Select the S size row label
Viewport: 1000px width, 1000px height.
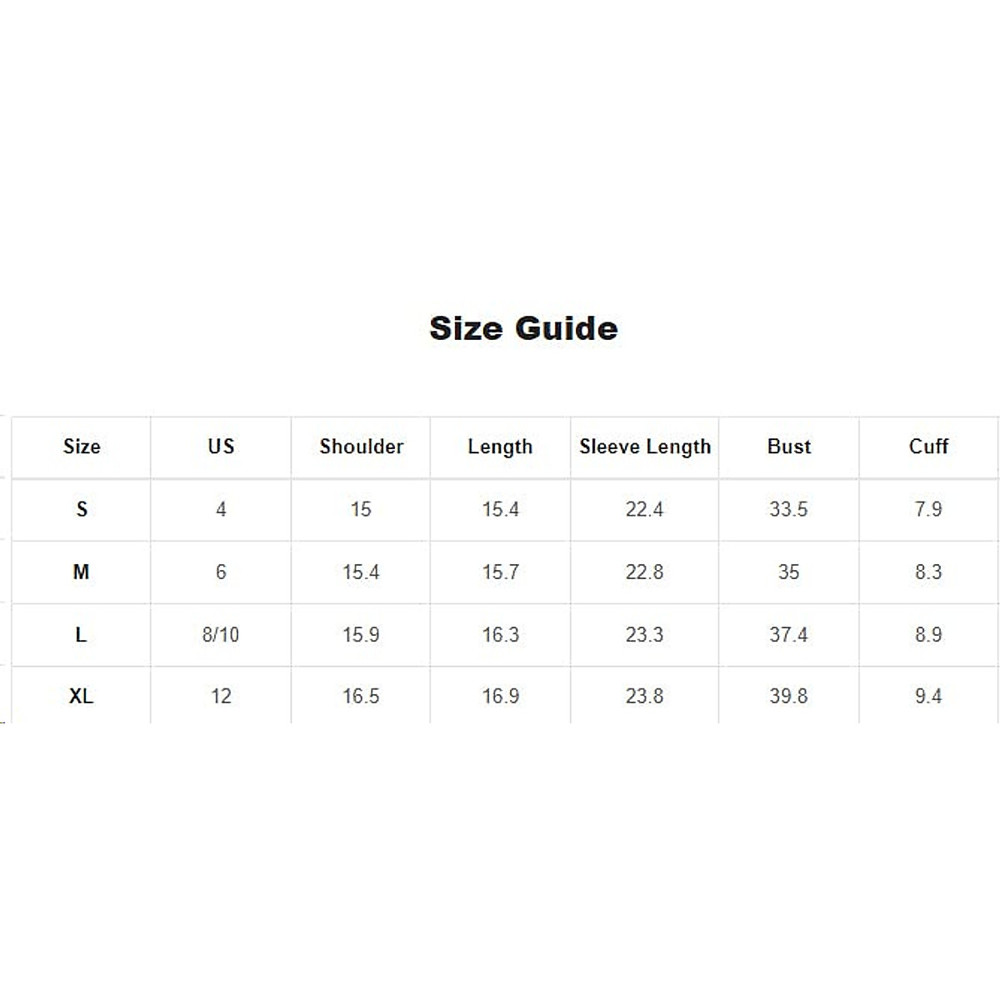coord(82,509)
